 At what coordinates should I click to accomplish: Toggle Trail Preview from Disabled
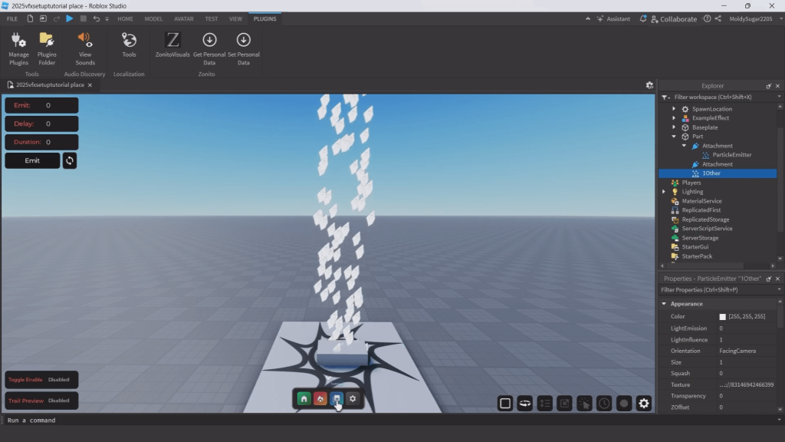pyautogui.click(x=41, y=401)
